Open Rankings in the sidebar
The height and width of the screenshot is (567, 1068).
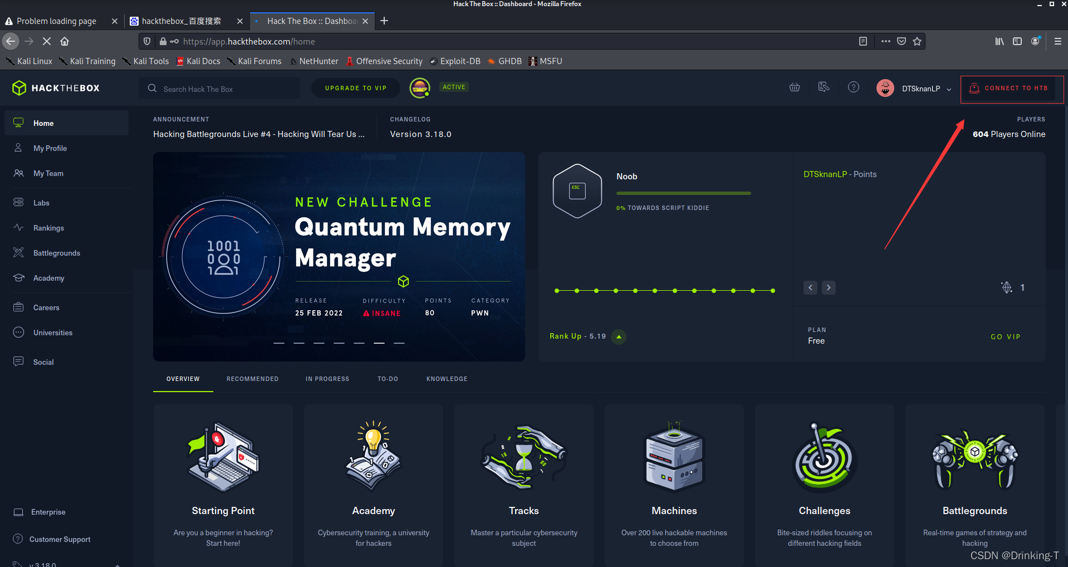pos(67,228)
